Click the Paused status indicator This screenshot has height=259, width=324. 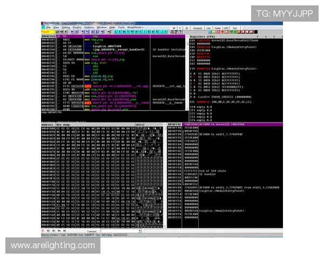pyautogui.click(x=46, y=31)
